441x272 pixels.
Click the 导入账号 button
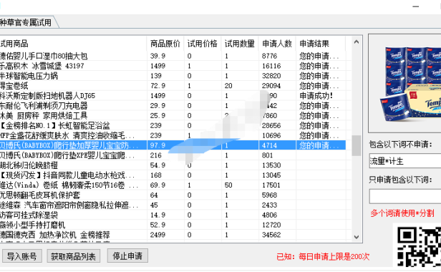click(22, 256)
